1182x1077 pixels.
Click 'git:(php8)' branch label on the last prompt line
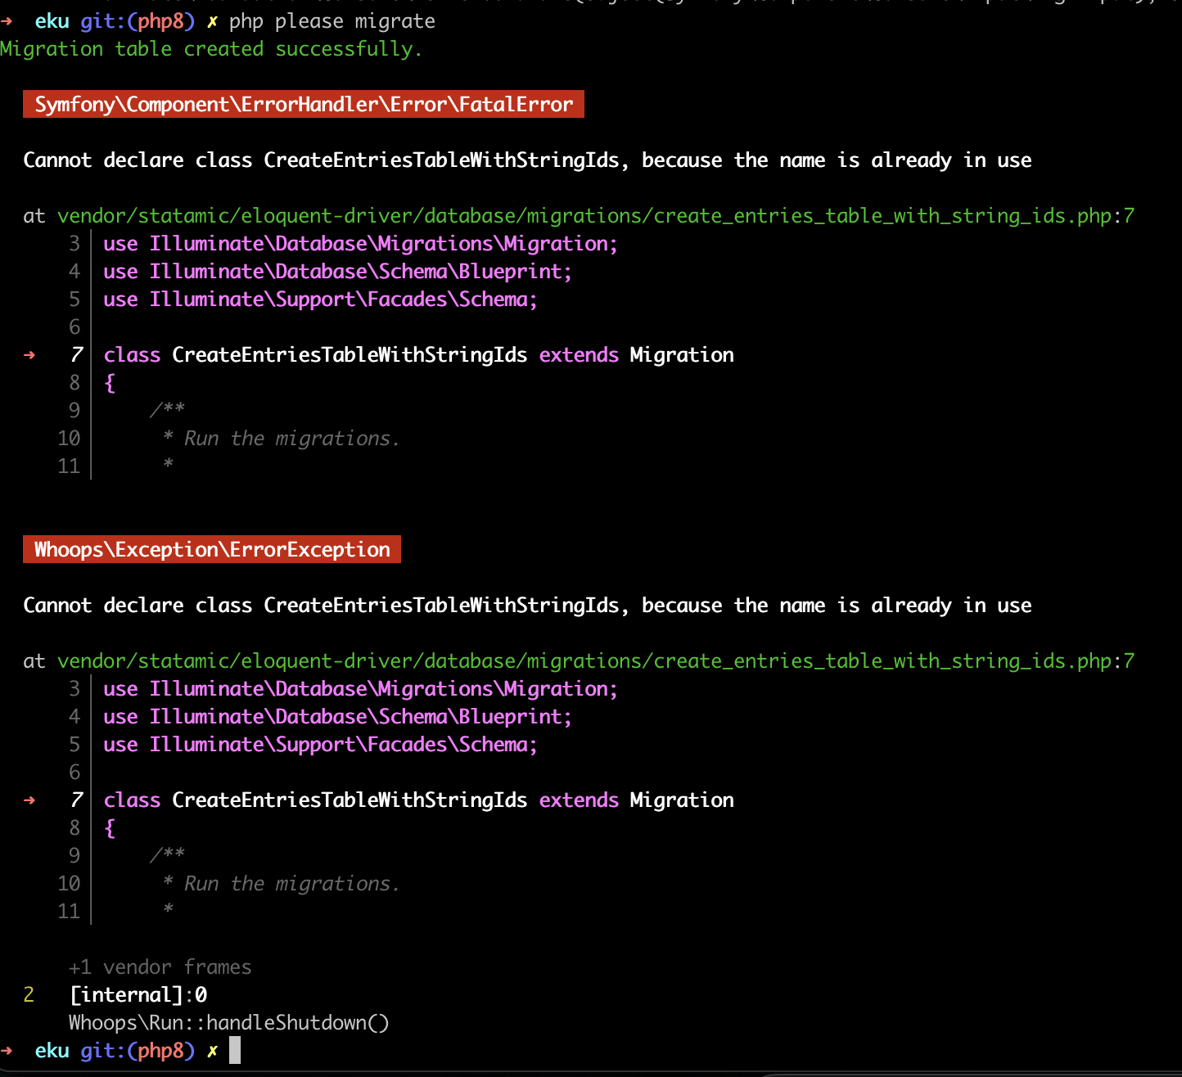[138, 1051]
